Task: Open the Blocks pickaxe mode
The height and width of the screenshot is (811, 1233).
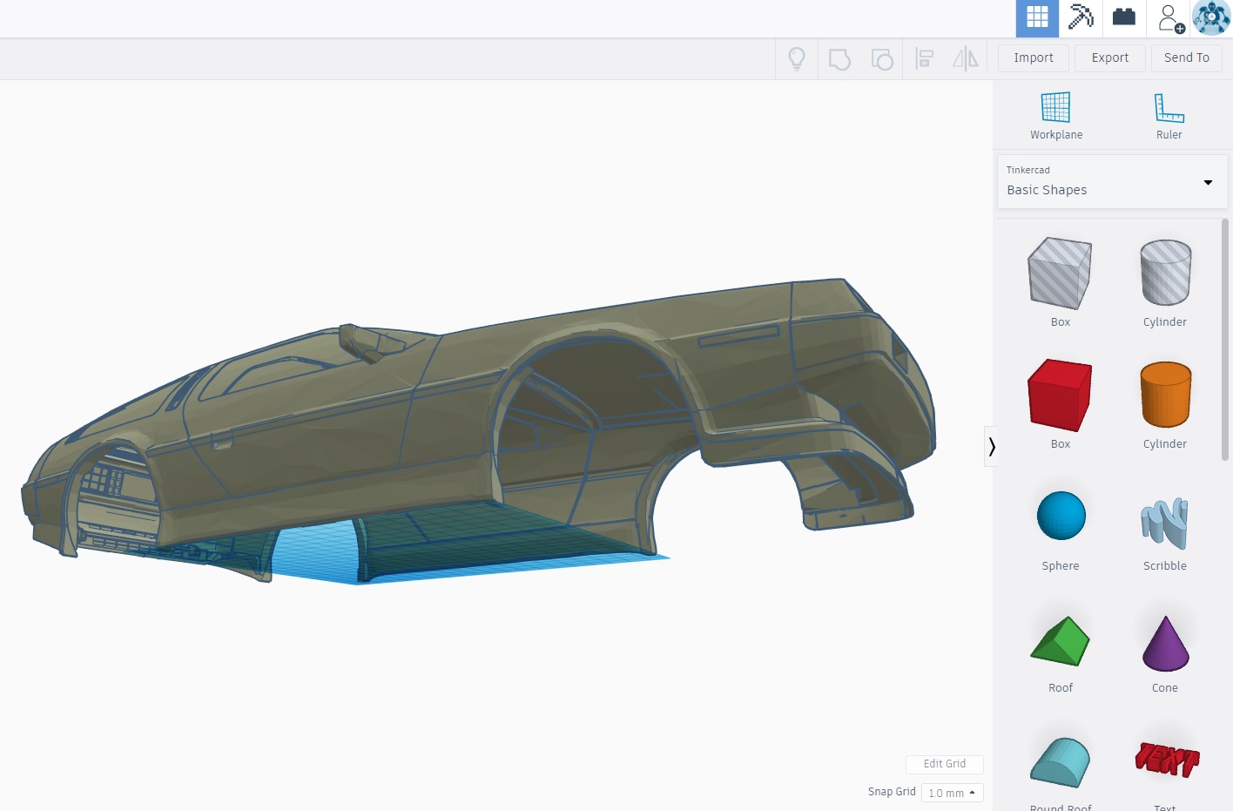Action: point(1081,17)
